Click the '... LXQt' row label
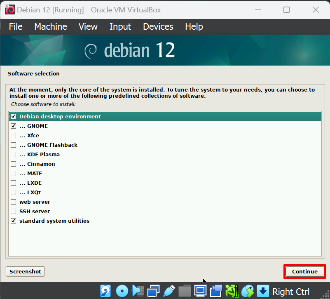 30,192
